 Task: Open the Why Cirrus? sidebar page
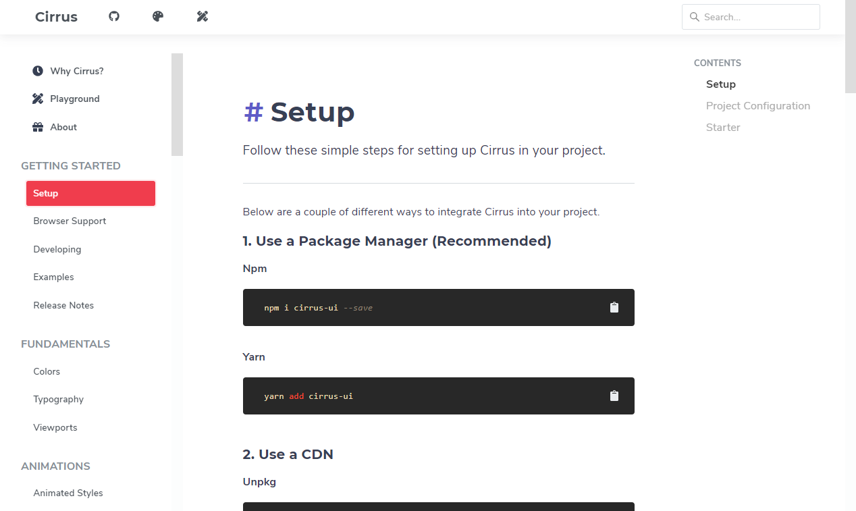77,71
